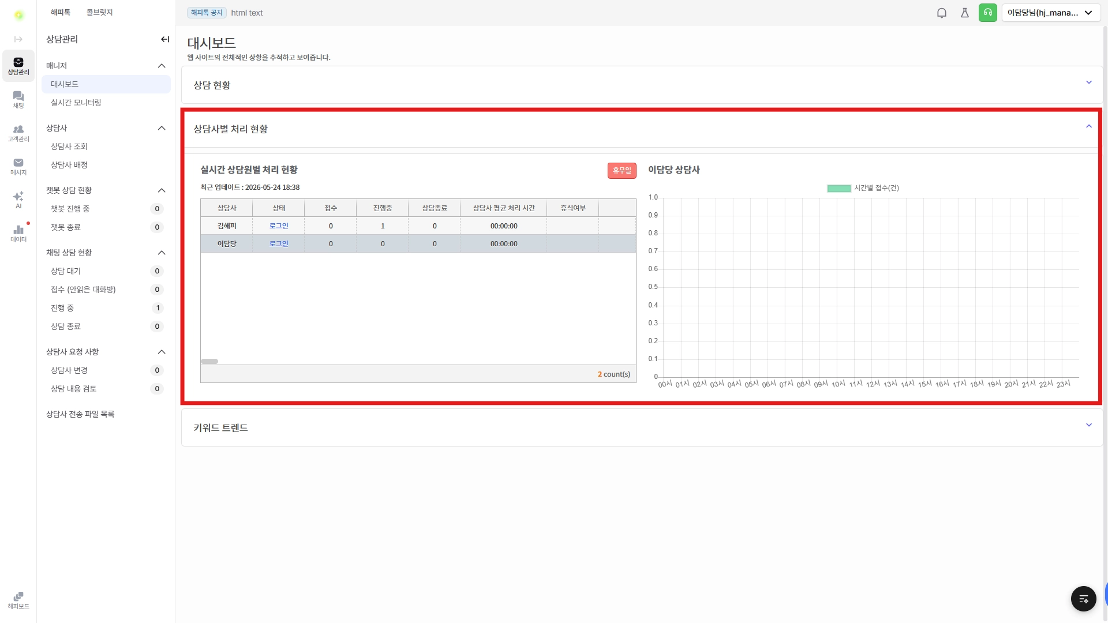Screen dimensions: 1108x623
Task: Click 로그인 status link for 이담당
Action: 279,244
